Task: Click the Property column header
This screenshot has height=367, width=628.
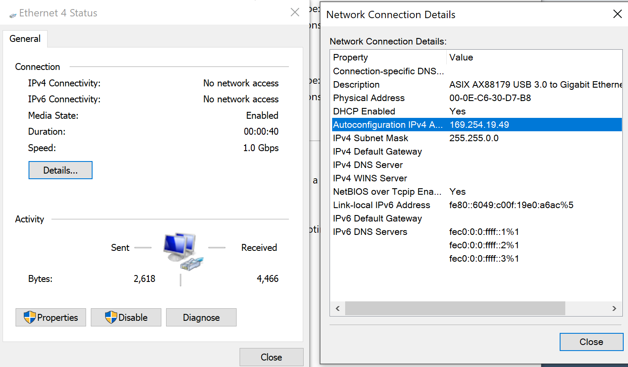Action: point(350,57)
